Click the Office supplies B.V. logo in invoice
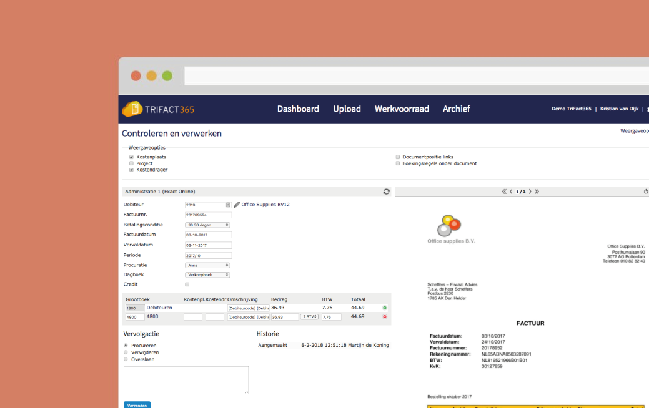Image resolution: width=649 pixels, height=408 pixels. pos(451,229)
